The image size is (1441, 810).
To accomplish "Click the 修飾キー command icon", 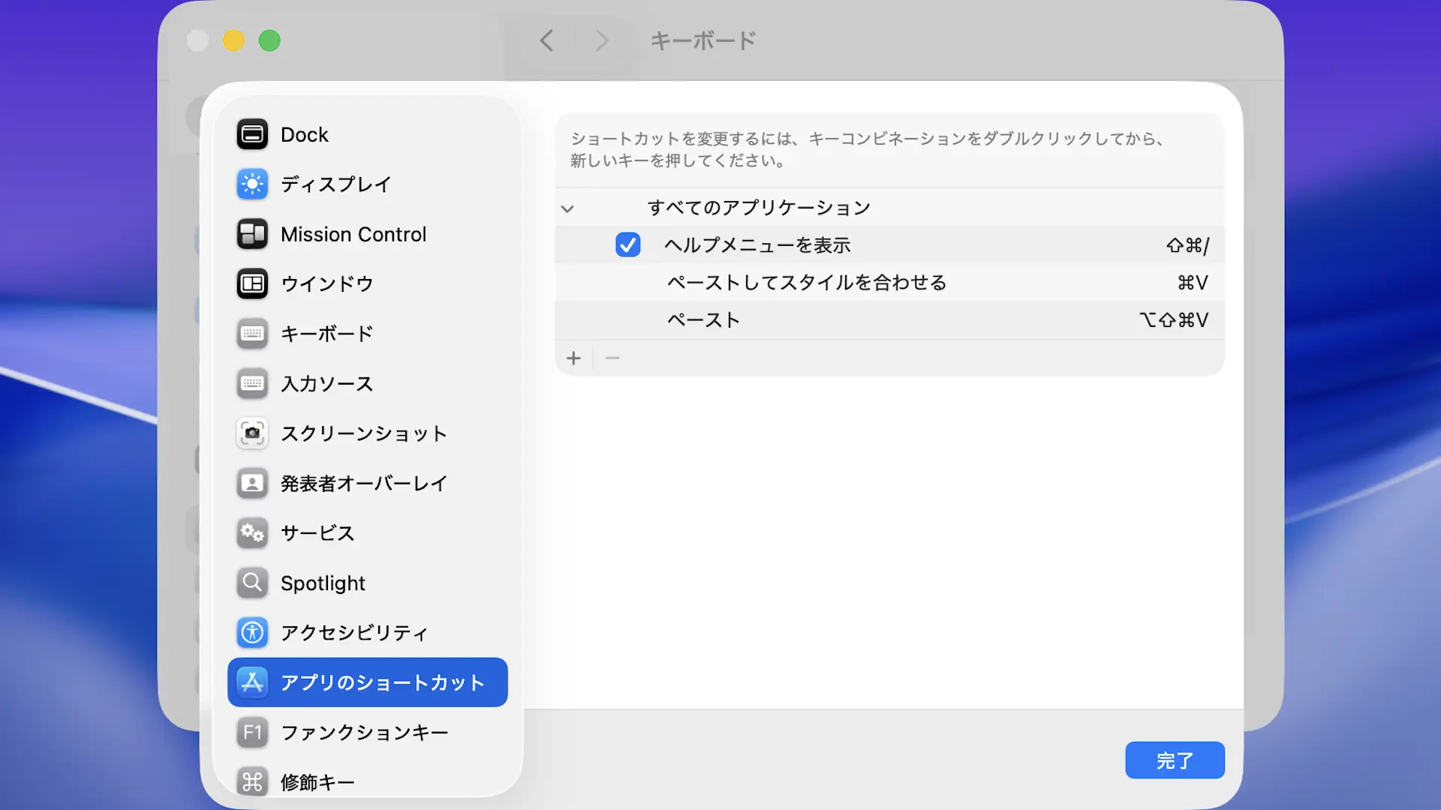I will (252, 782).
